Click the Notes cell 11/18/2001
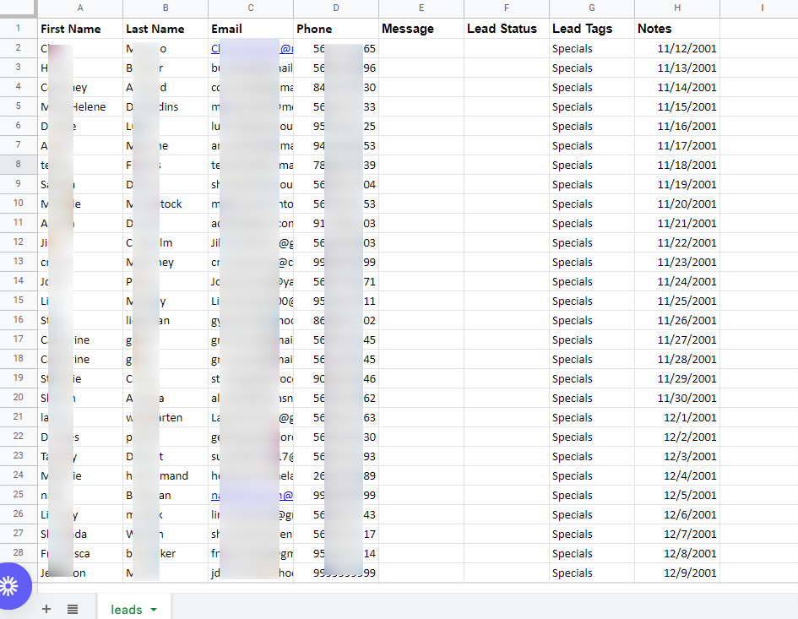Image resolution: width=798 pixels, height=619 pixels. [677, 165]
